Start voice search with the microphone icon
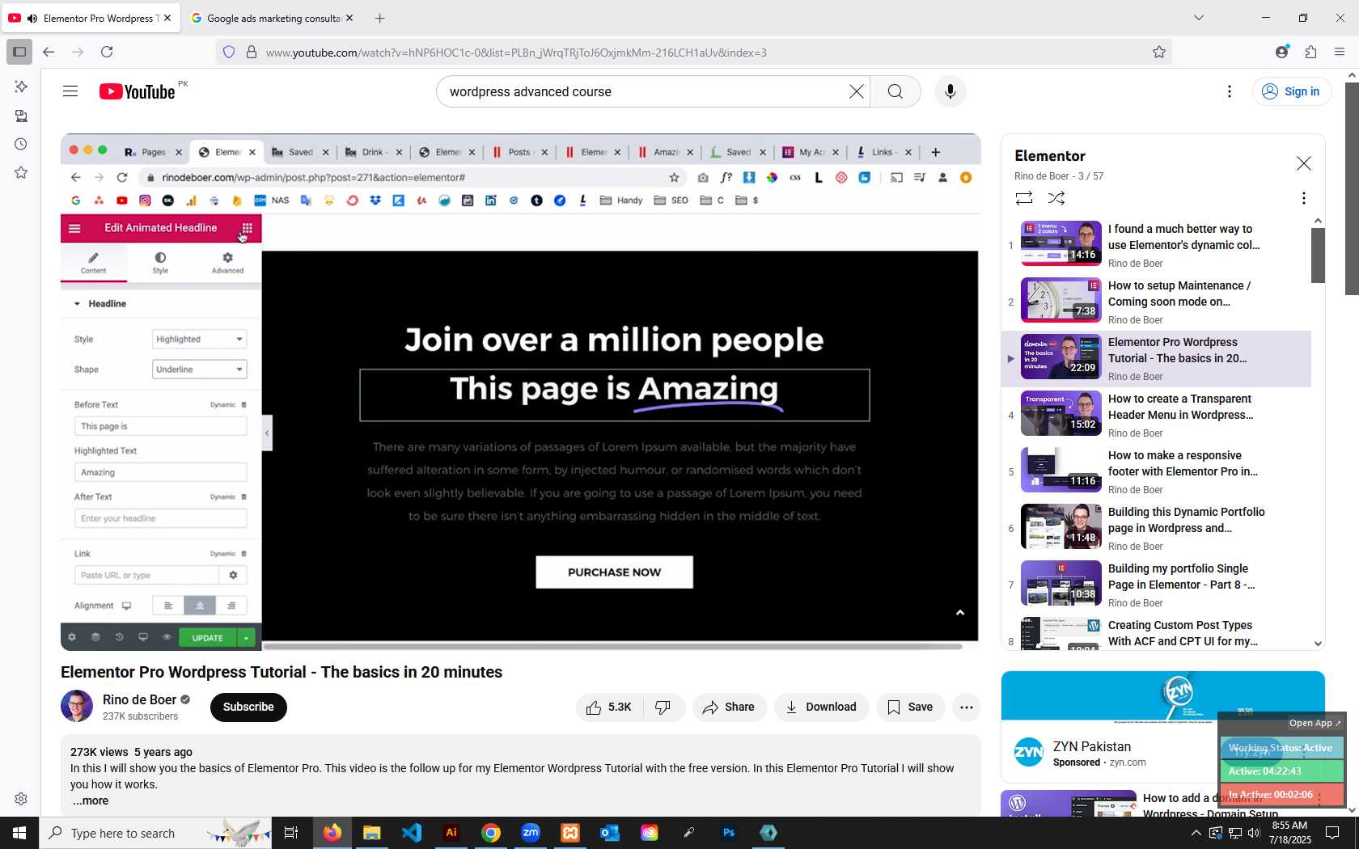1359x849 pixels. click(950, 91)
